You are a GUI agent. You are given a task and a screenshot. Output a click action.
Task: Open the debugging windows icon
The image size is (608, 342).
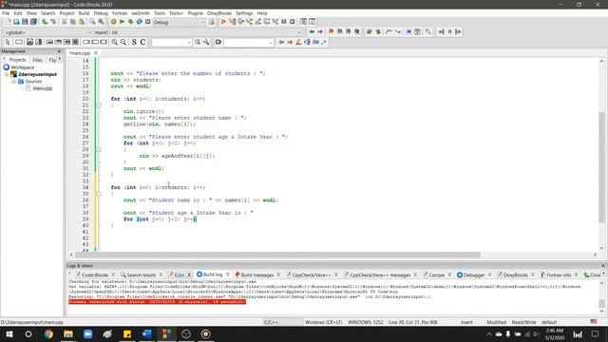click(303, 22)
